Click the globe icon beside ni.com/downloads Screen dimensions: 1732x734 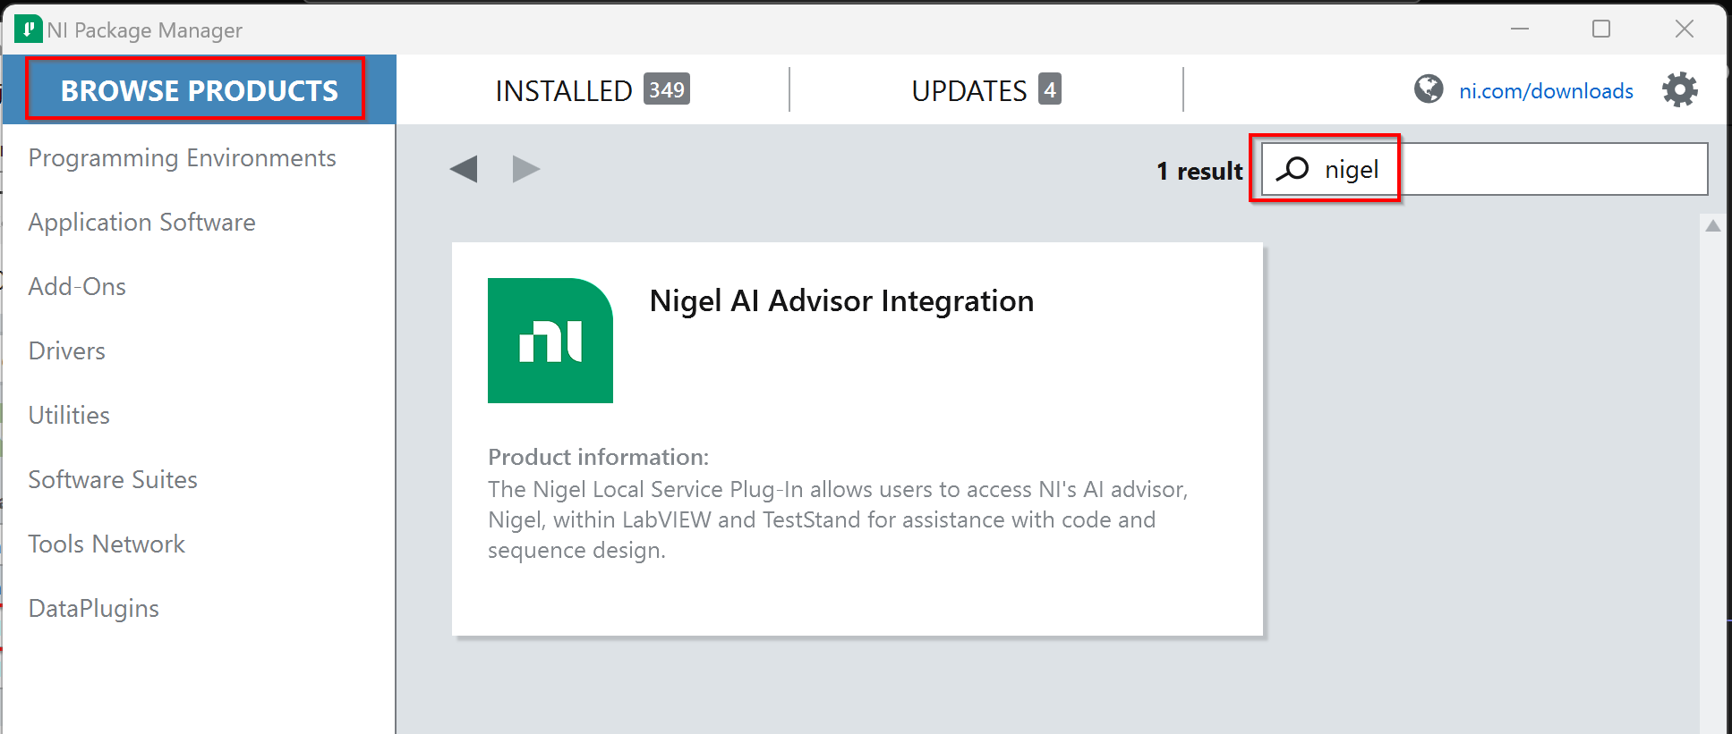pyautogui.click(x=1429, y=89)
